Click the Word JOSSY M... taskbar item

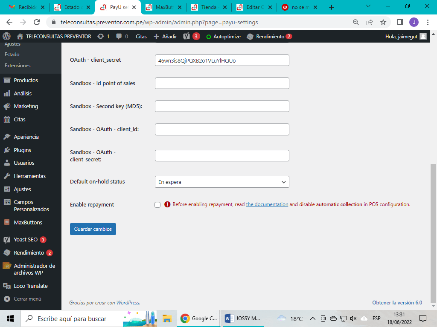pyautogui.click(x=242, y=318)
